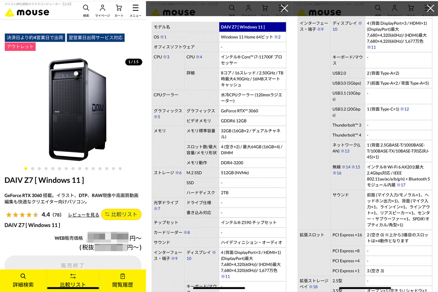The height and width of the screenshot is (292, 438).
Task: Select the DDR4-3200 cell
Action: tap(253, 163)
